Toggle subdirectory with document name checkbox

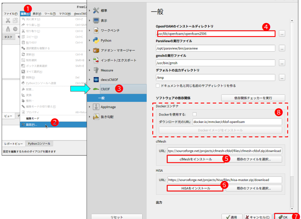158,86
